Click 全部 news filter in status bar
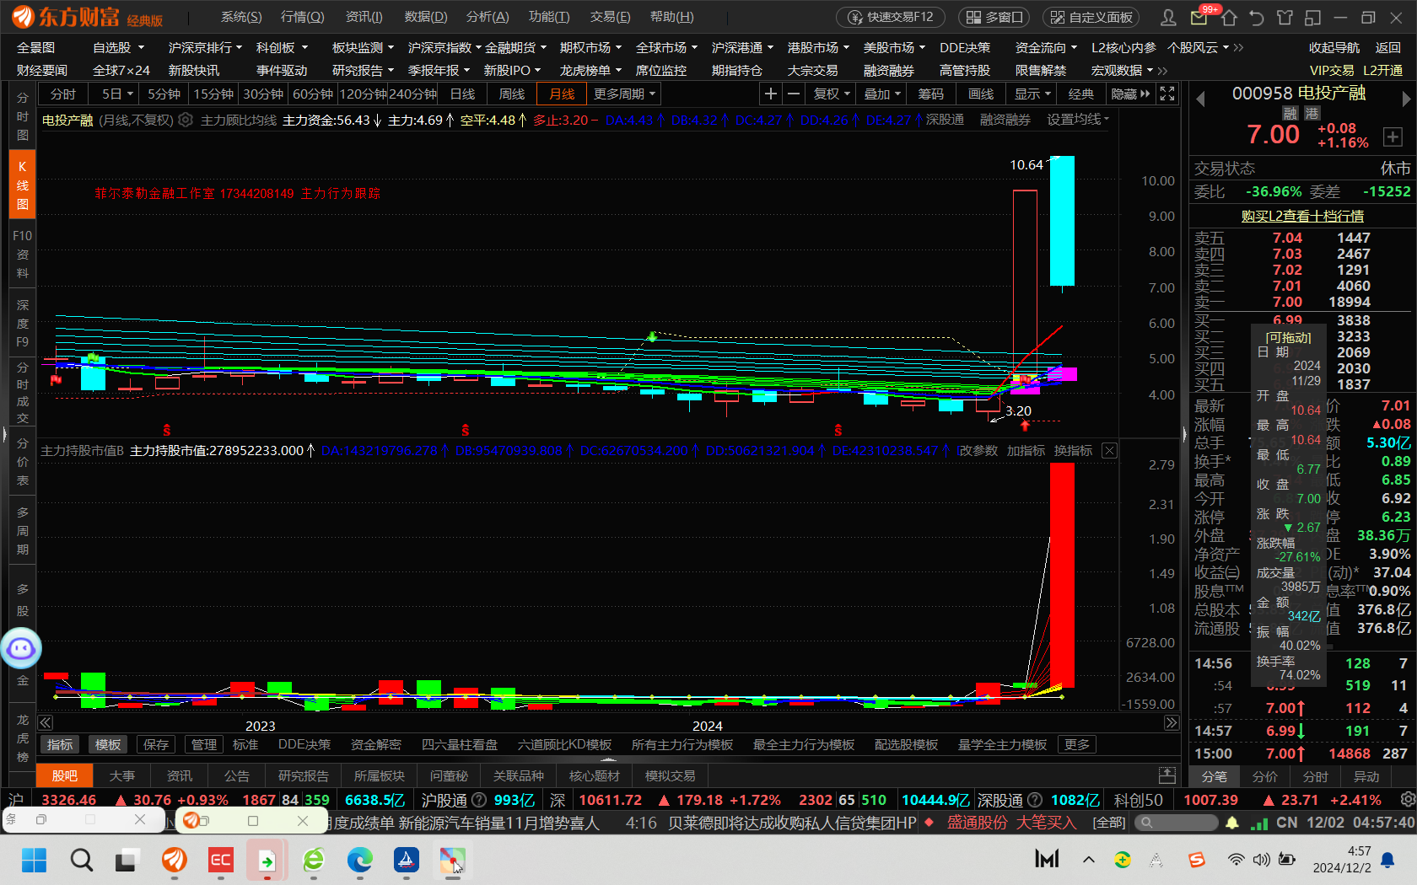The height and width of the screenshot is (885, 1417). point(1109,823)
